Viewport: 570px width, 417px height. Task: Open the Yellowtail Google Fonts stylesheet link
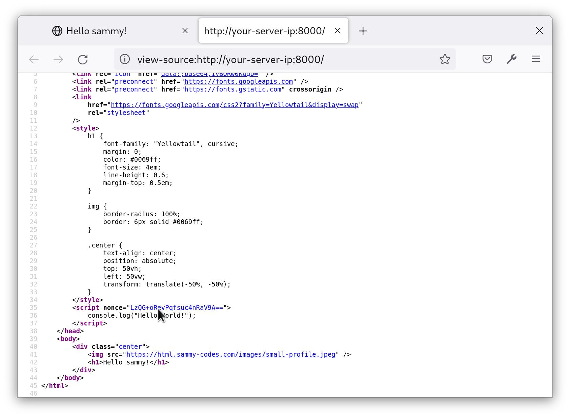[235, 105]
